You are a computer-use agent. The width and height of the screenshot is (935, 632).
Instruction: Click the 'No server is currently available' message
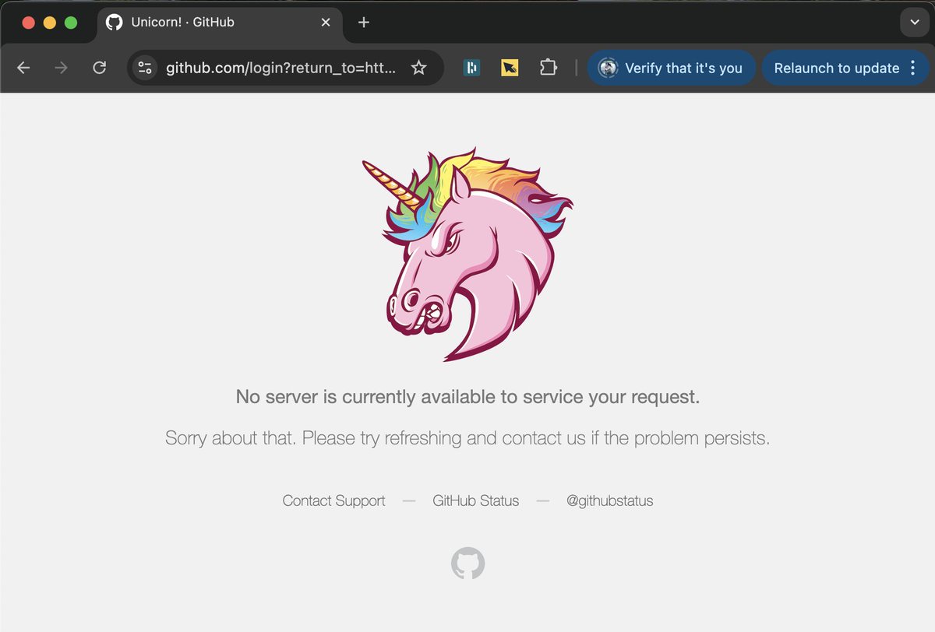click(467, 397)
